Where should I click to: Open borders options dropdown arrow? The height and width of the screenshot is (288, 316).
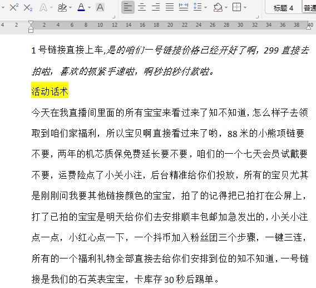245,8
